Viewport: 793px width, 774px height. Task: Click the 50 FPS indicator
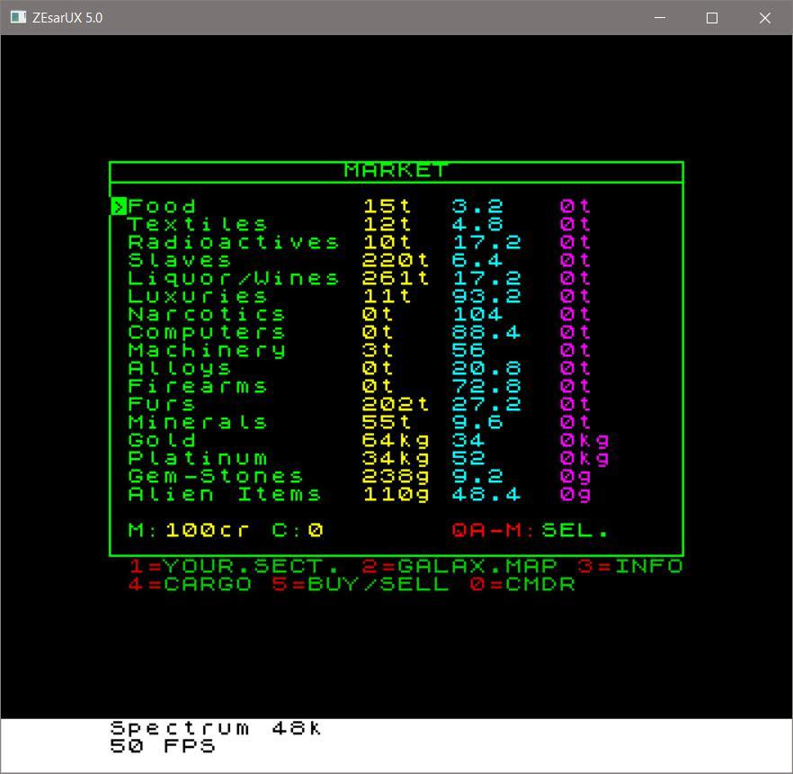(x=163, y=746)
